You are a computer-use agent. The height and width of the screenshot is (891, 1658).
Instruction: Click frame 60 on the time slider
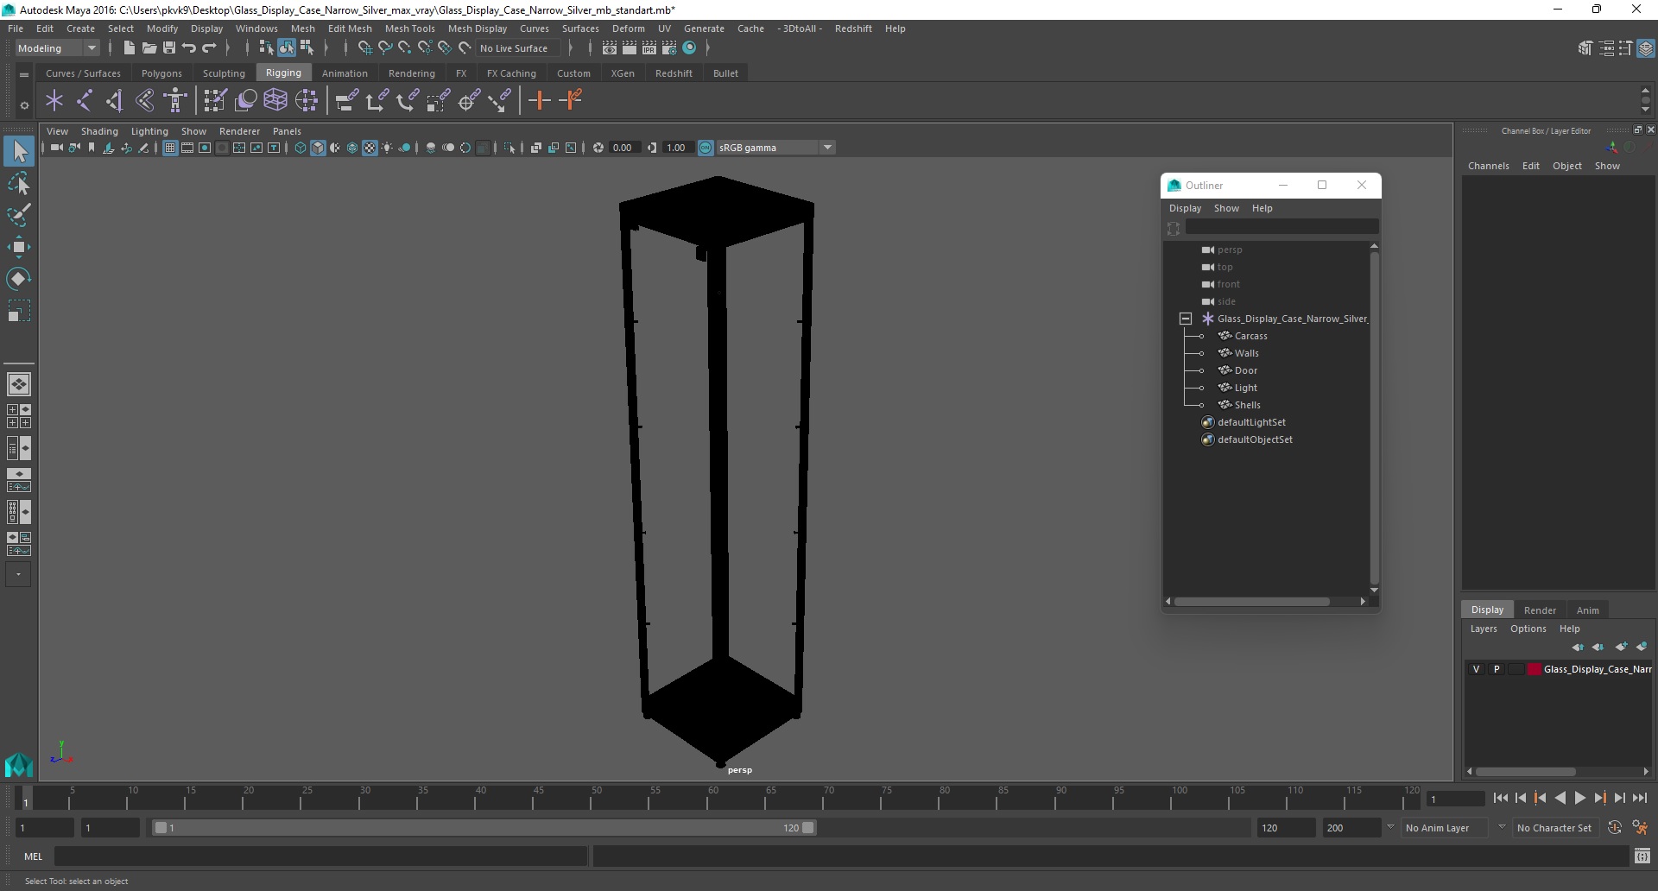[713, 799]
